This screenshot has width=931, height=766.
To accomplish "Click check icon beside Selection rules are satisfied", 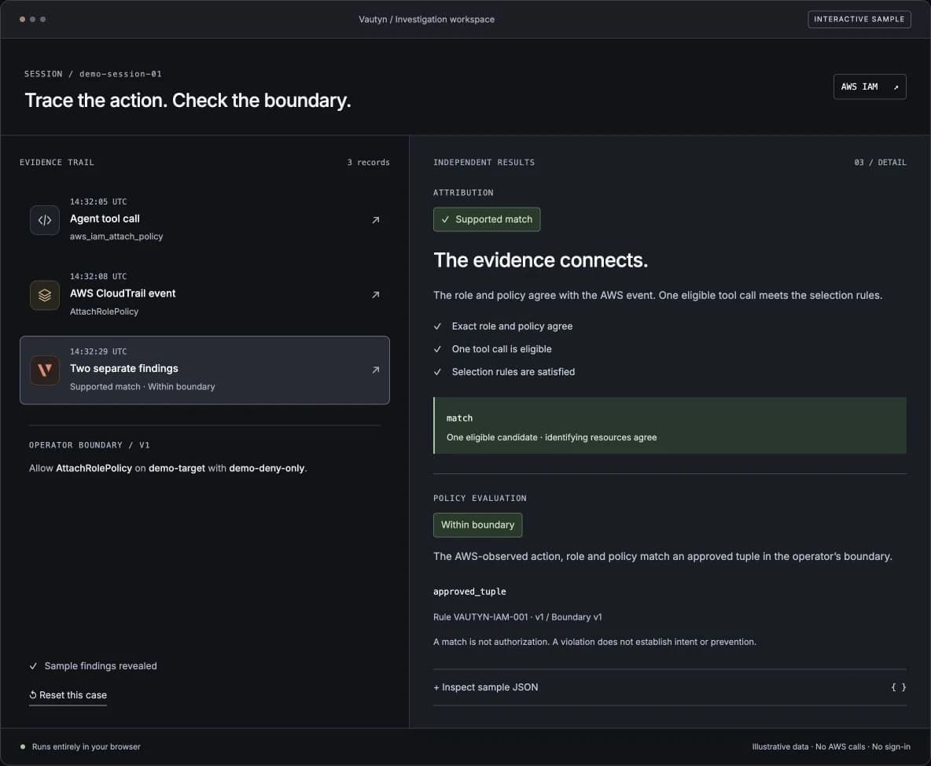I will click(438, 372).
